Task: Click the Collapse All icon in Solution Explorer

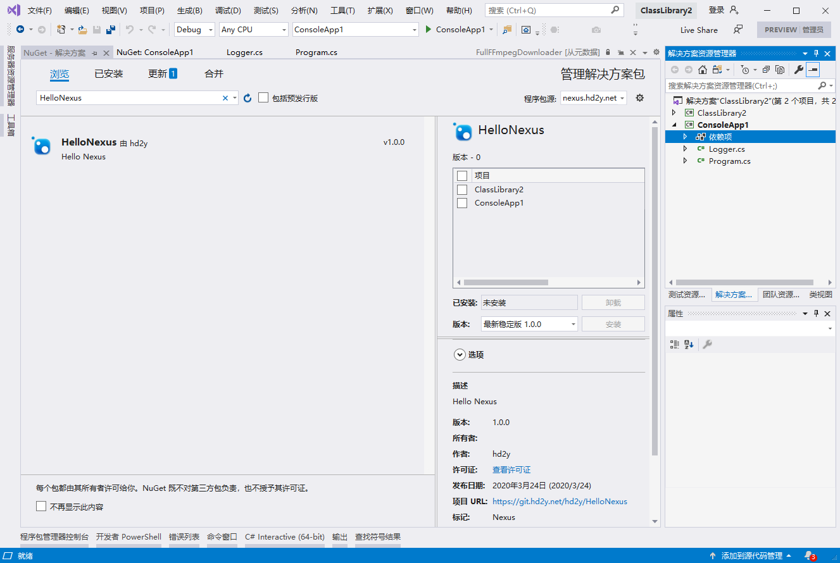Action: pyautogui.click(x=767, y=70)
